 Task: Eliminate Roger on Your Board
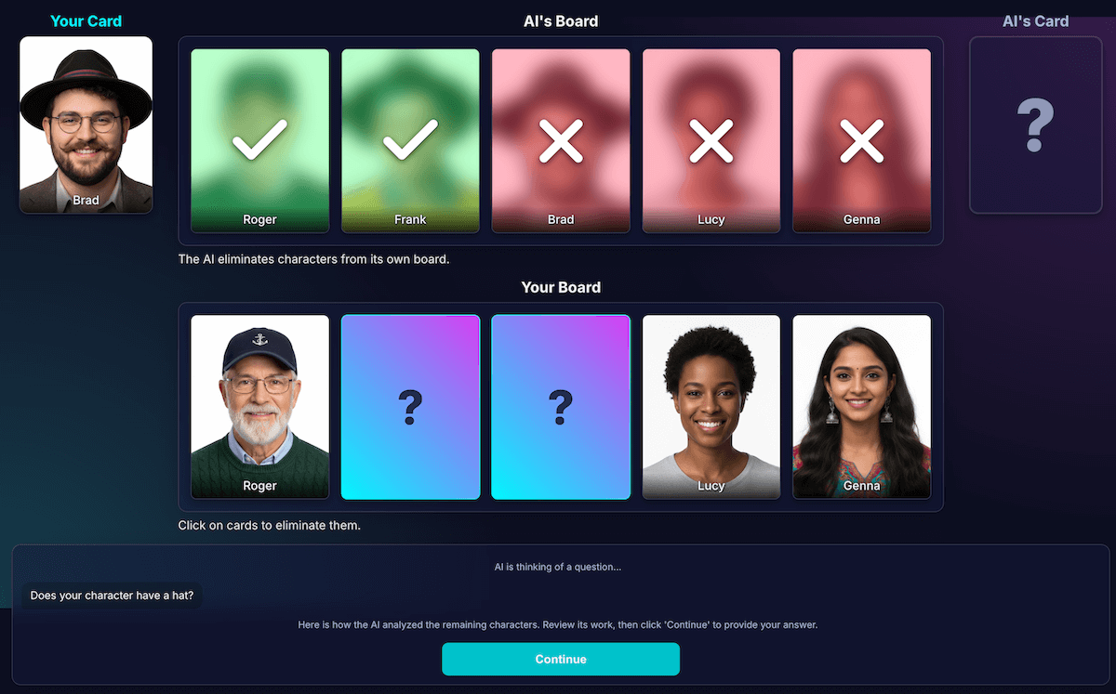click(x=259, y=407)
